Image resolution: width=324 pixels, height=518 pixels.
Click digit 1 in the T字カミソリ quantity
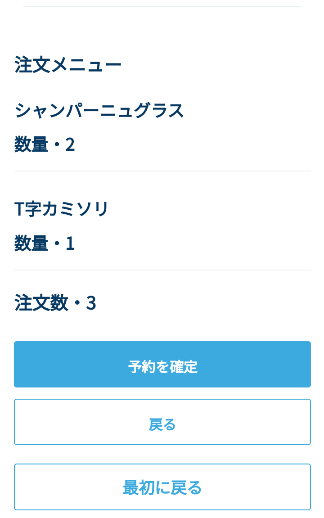click(70, 244)
